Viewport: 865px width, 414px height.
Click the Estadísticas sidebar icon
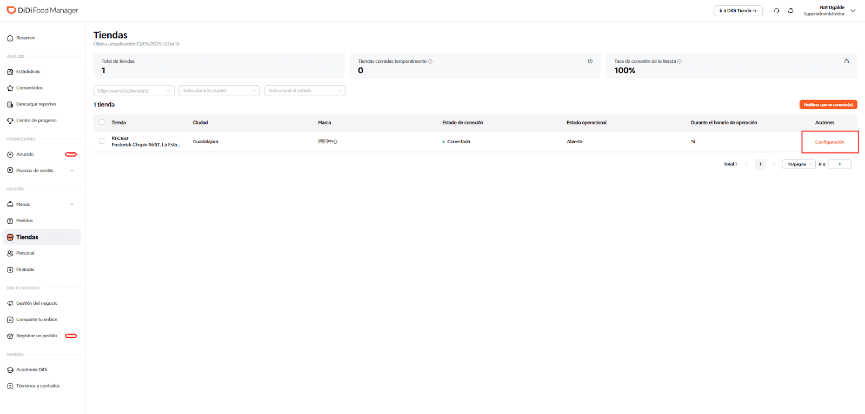[x=10, y=72]
